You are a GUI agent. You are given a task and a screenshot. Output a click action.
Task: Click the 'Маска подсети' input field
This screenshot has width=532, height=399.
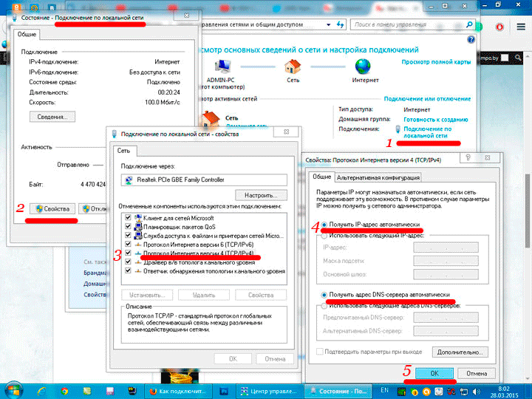point(446,261)
